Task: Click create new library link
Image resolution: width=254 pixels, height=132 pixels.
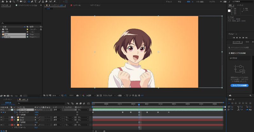Action: [237, 53]
